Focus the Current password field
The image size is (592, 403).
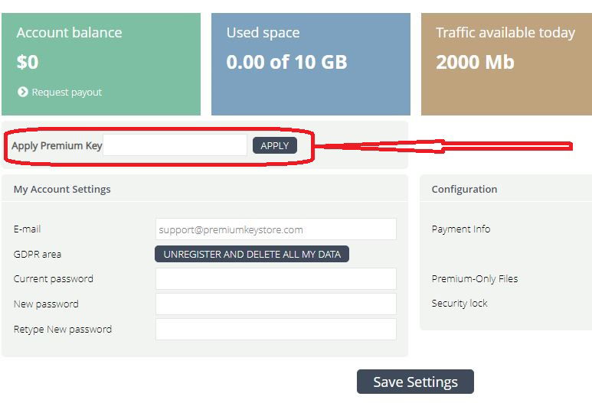(276, 279)
